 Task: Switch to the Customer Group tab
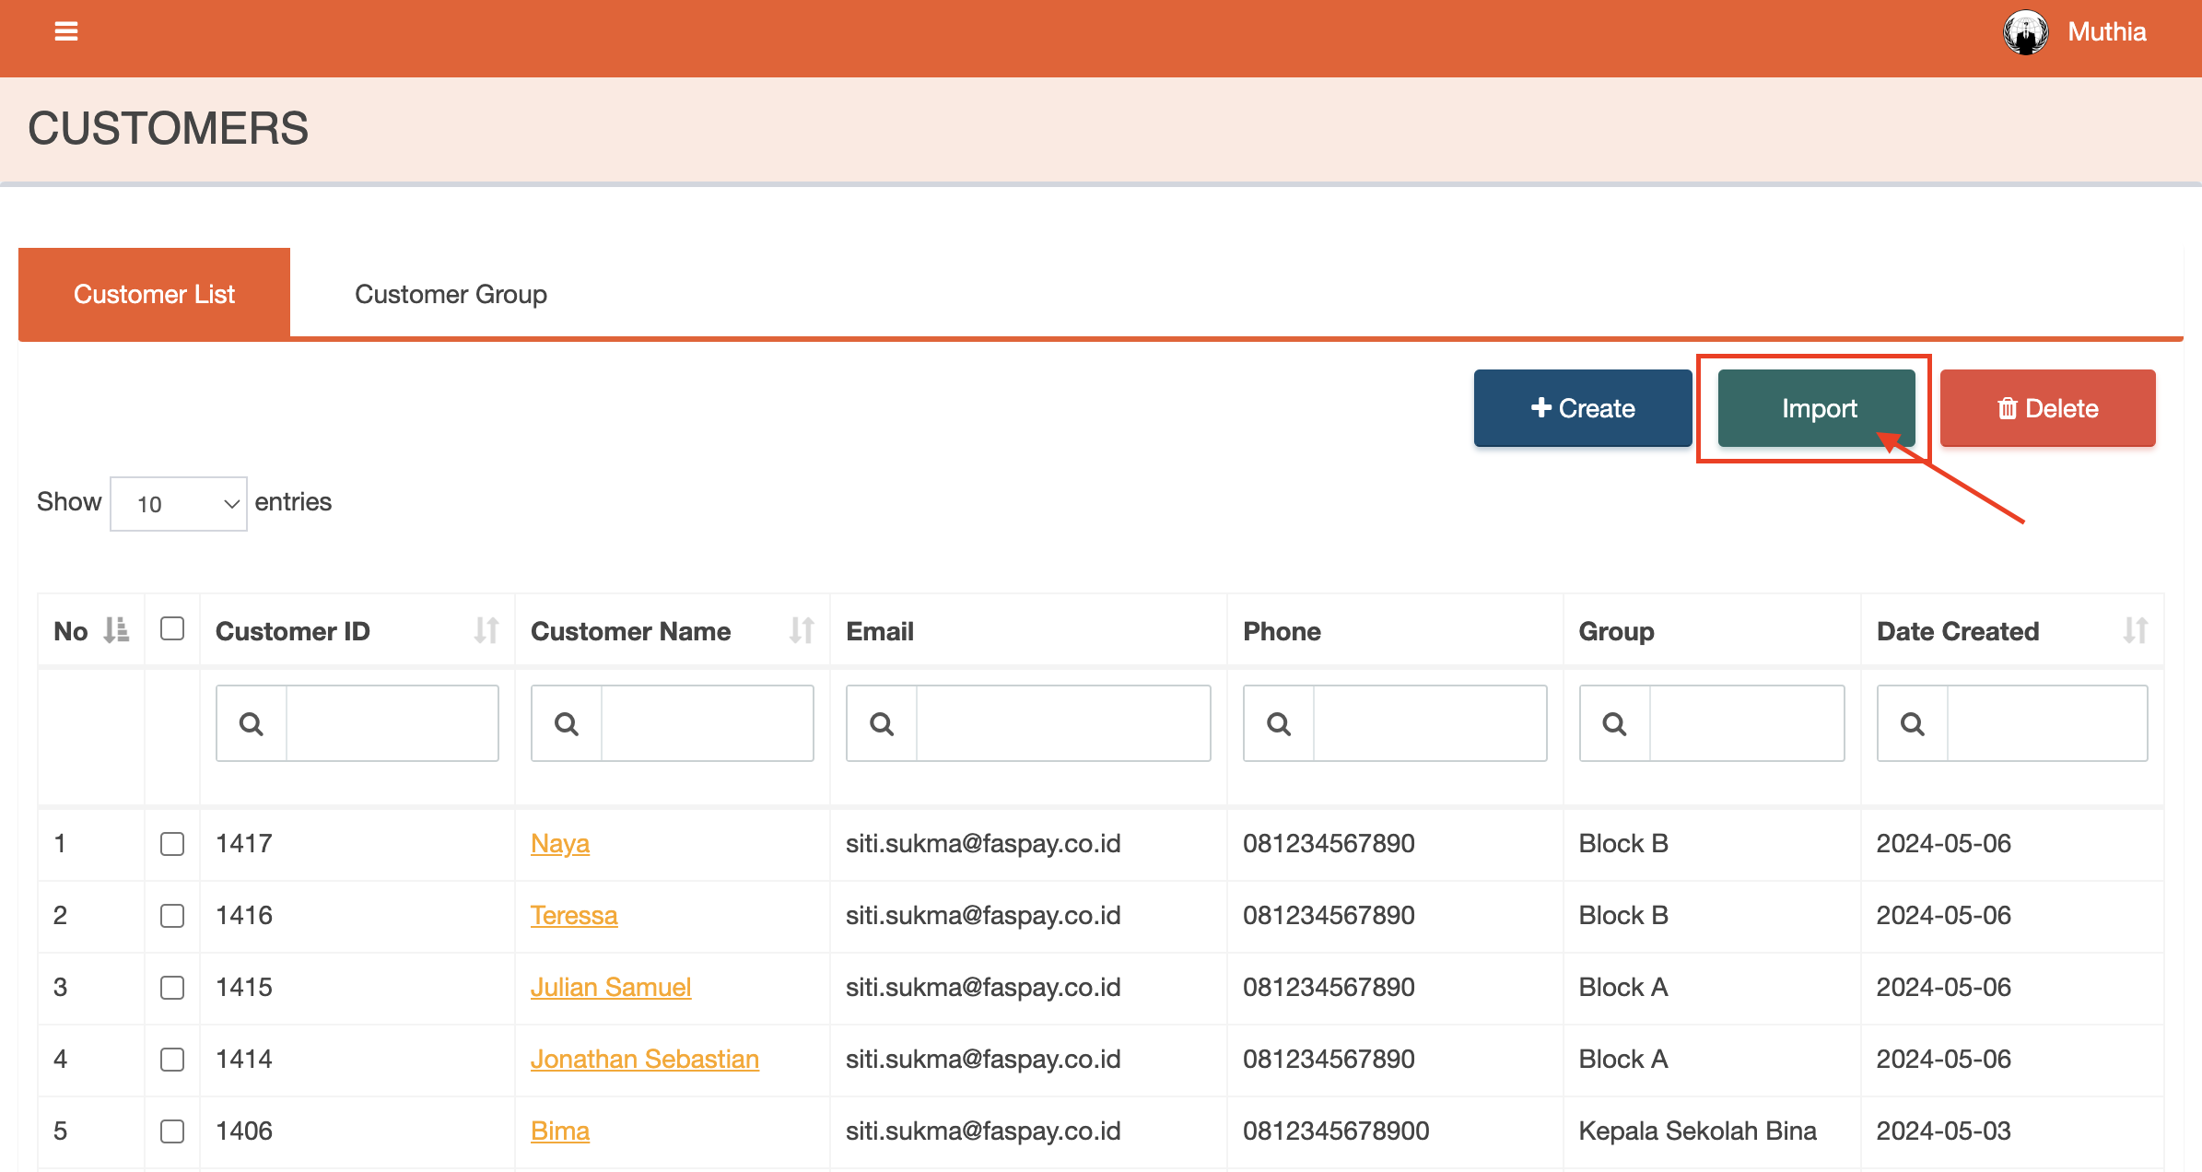click(x=451, y=294)
